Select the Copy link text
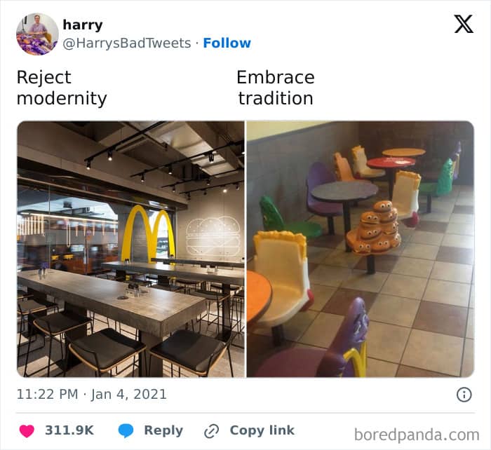Screen dimensions: 491x450 tap(262, 430)
